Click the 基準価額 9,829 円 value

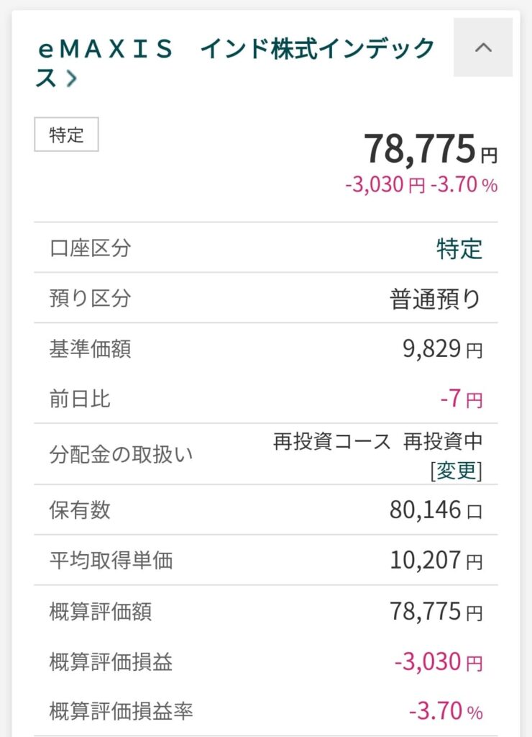click(443, 349)
